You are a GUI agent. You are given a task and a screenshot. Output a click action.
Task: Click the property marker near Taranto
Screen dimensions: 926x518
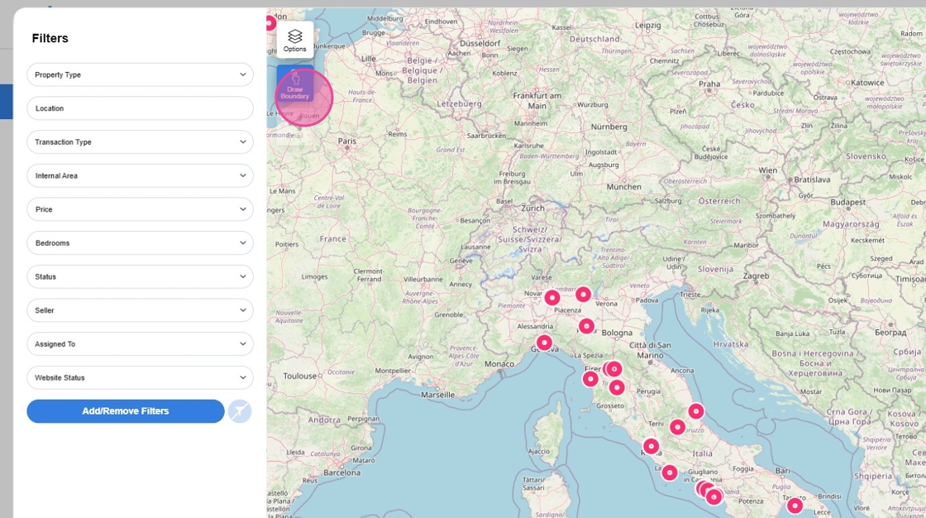[795, 505]
